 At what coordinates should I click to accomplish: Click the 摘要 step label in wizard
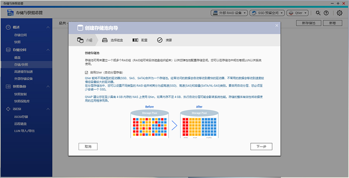click(x=169, y=40)
